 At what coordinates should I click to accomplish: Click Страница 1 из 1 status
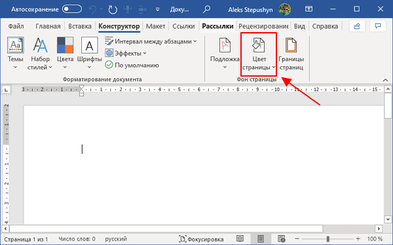[x=26, y=239]
